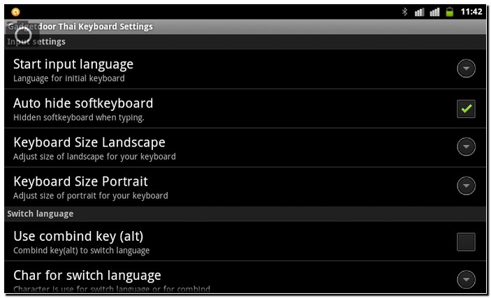
Task: Open the Char for switch language setting
Action: click(x=245, y=278)
